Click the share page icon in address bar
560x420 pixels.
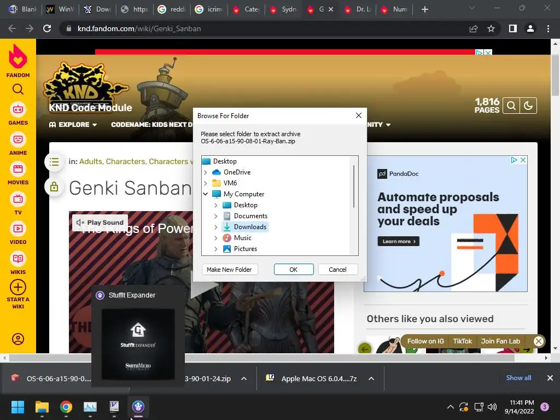(474, 28)
